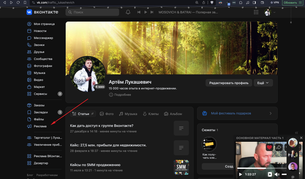The image size is (305, 179).
Task: Click the Brave Shields lion icon
Action: click(212, 3)
